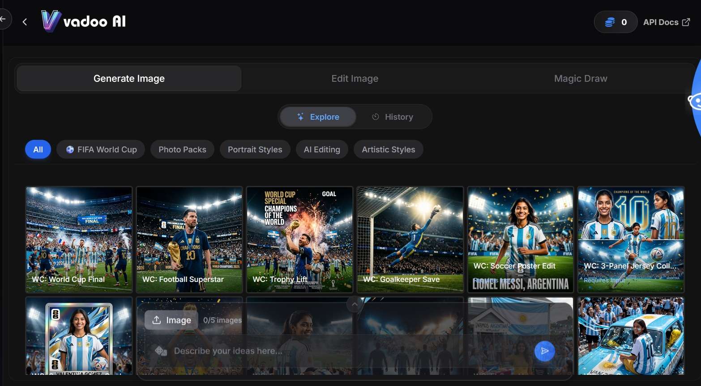Click the back chevron beside the Vadoo logo
Screen dimensions: 701x386
[x=25, y=22]
